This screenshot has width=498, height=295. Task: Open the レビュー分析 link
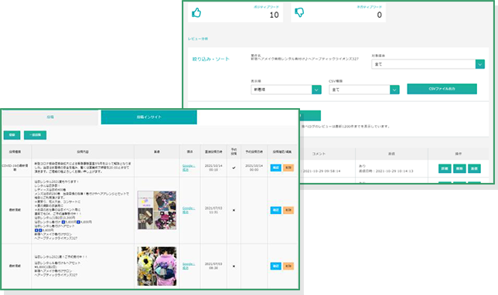[x=198, y=39]
